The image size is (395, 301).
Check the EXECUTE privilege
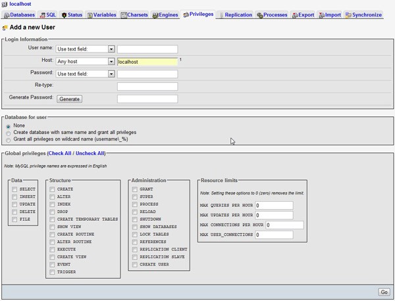(52, 250)
